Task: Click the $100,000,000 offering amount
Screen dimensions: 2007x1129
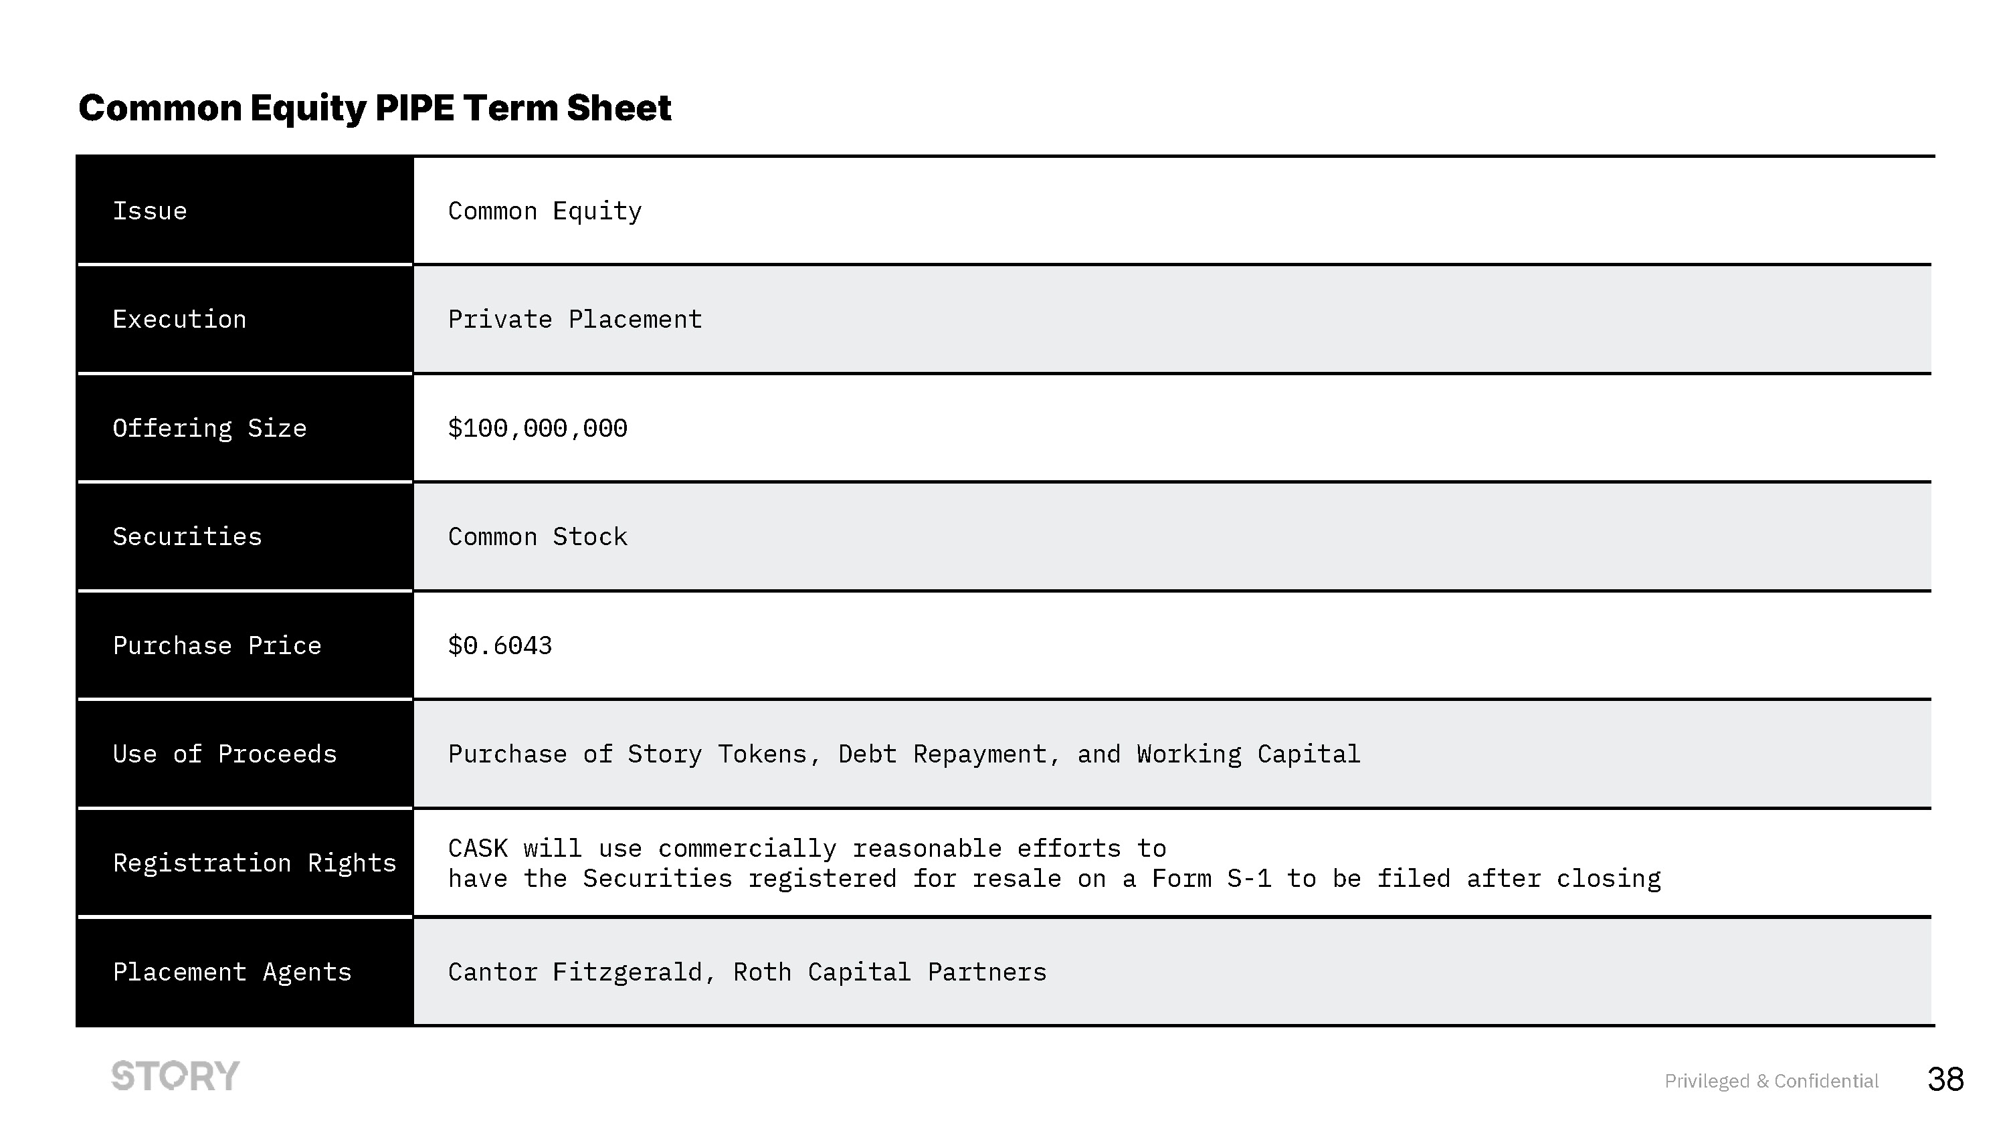Action: [x=538, y=429]
